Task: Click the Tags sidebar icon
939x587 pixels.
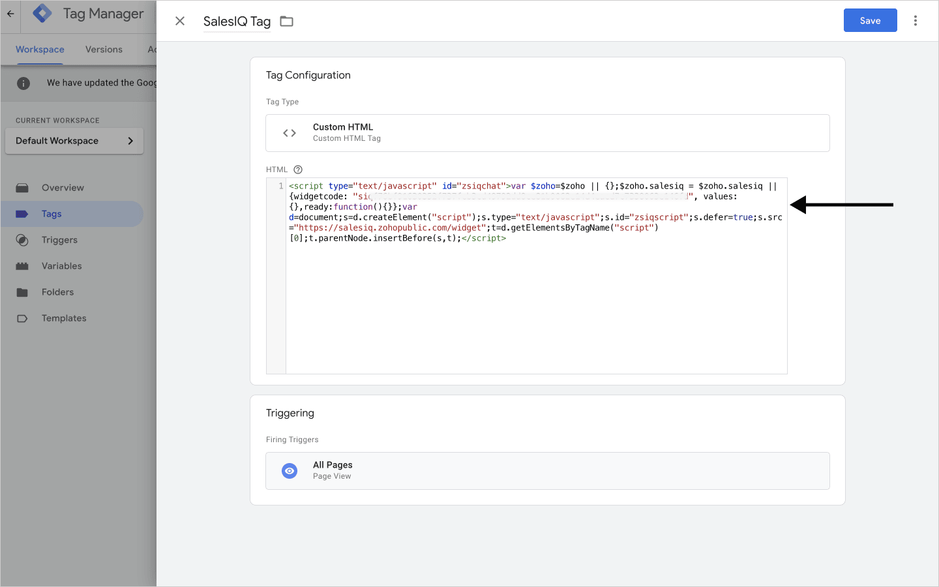Action: coord(22,214)
